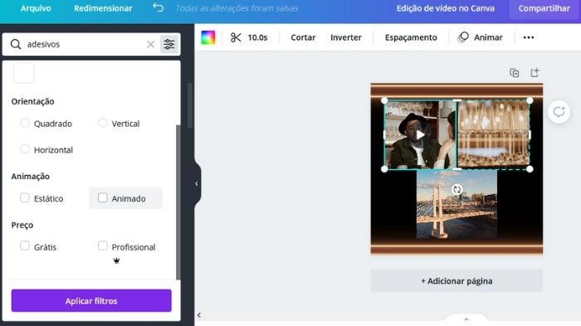Screen dimensions: 581x326
Task: Expand the bottom timeline chevron
Action: 466,319
